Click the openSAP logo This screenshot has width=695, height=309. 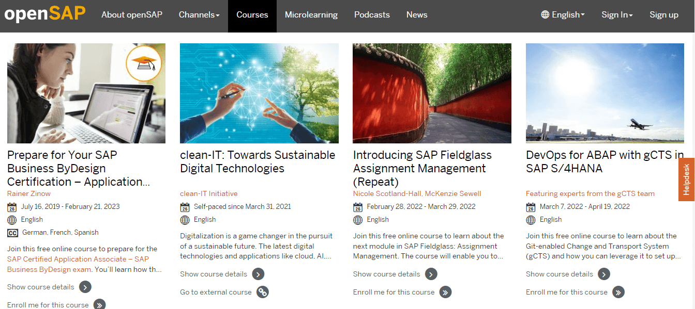coord(44,14)
